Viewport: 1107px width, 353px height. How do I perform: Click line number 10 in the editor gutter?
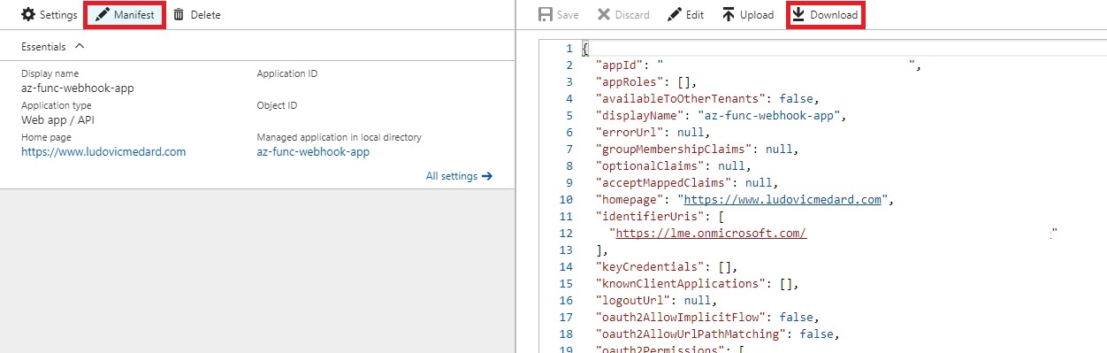[567, 199]
